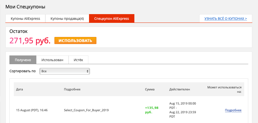Click the Может использоваться на column header
Image resolution: width=258 pixels, height=123 pixels.
(224, 89)
